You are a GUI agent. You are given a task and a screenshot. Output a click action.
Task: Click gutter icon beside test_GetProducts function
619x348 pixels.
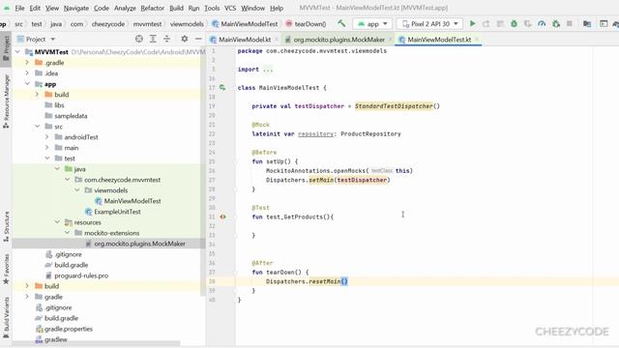tap(222, 217)
